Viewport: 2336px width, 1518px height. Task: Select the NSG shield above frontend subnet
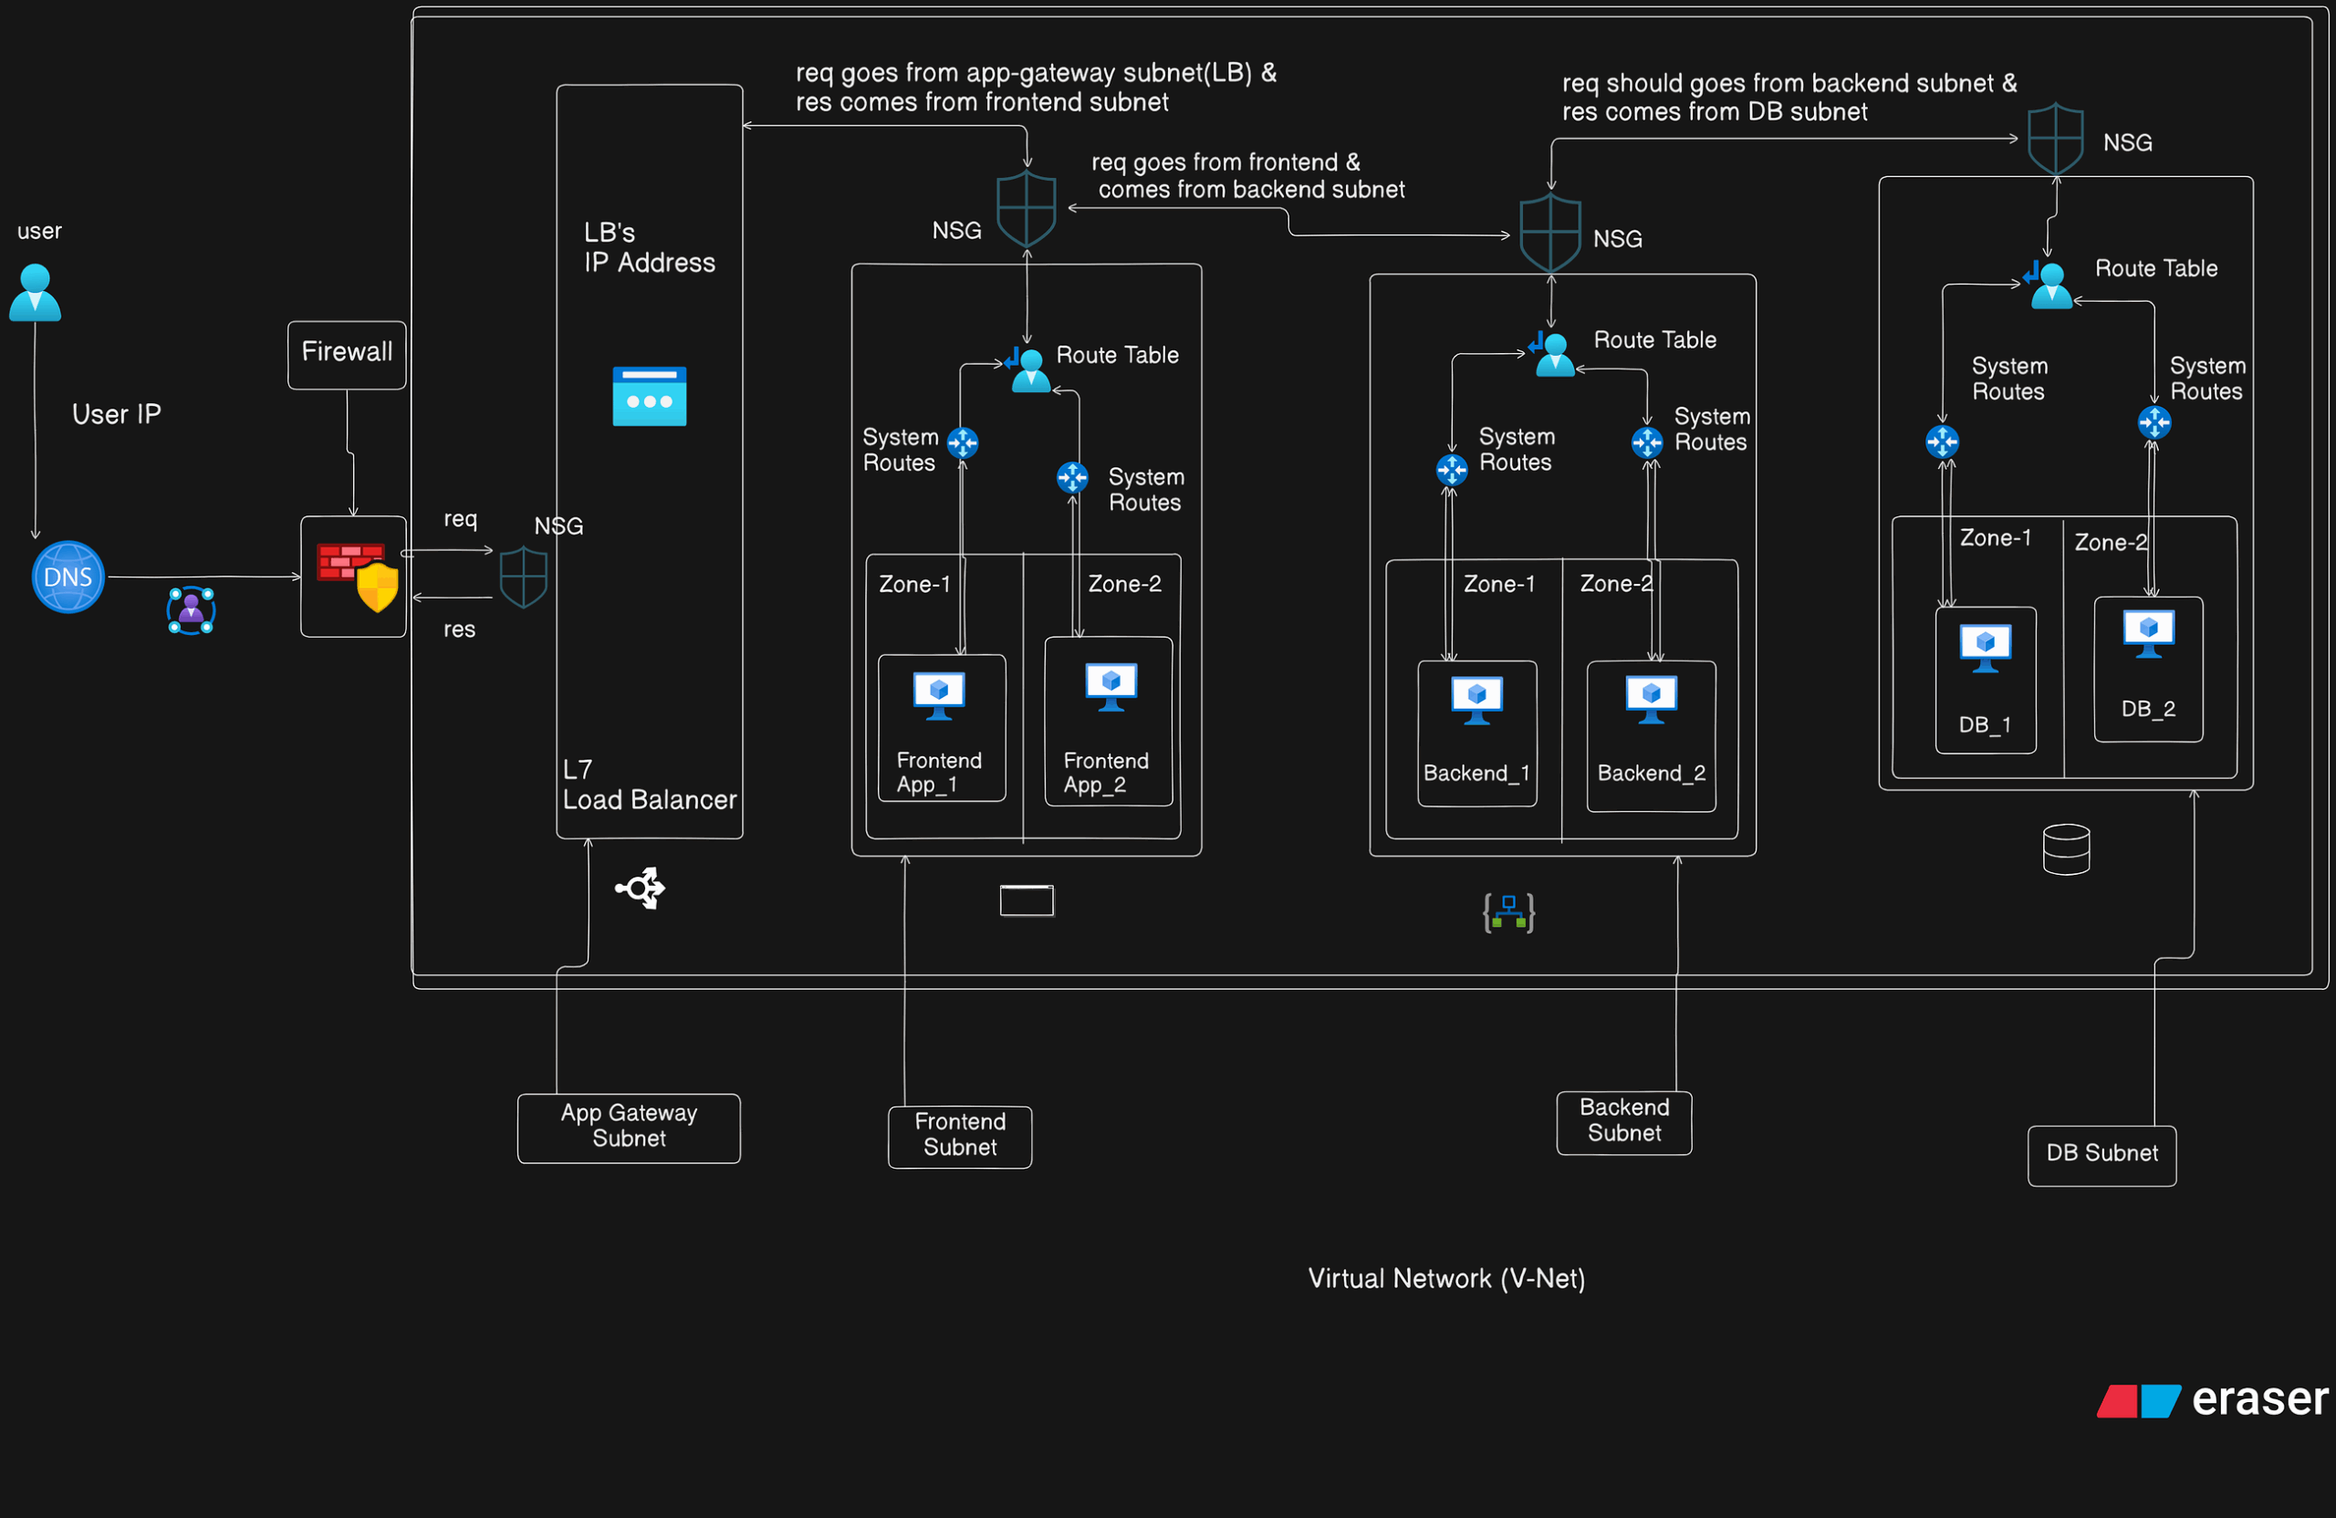1027,210
